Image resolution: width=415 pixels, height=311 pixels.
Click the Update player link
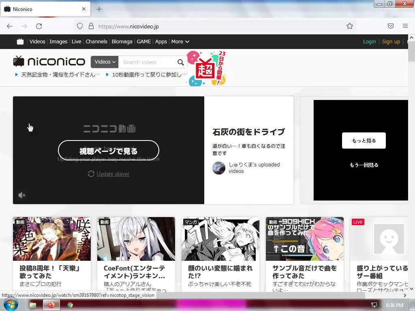113,174
